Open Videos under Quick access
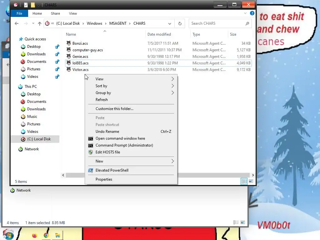Viewport: 320px width, 240px height. coord(32,77)
